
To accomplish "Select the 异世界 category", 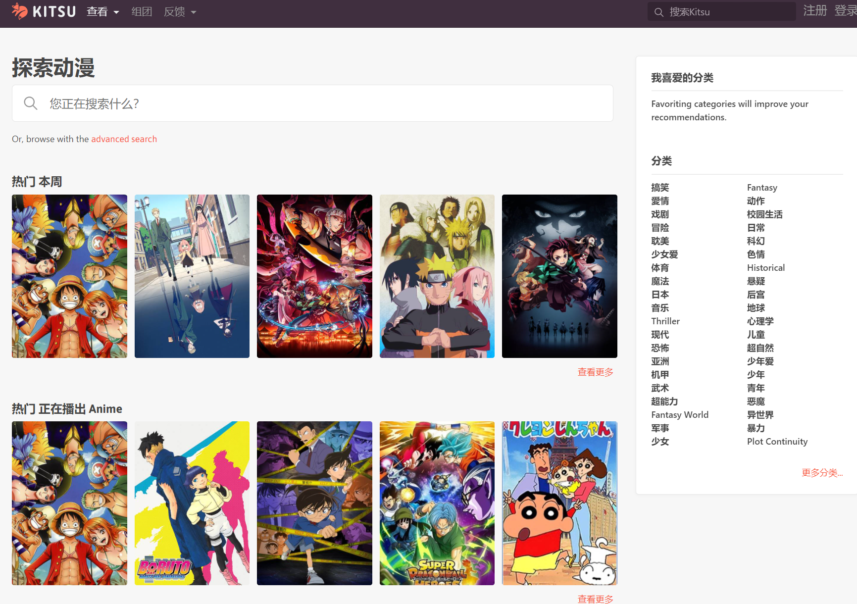I will point(760,415).
